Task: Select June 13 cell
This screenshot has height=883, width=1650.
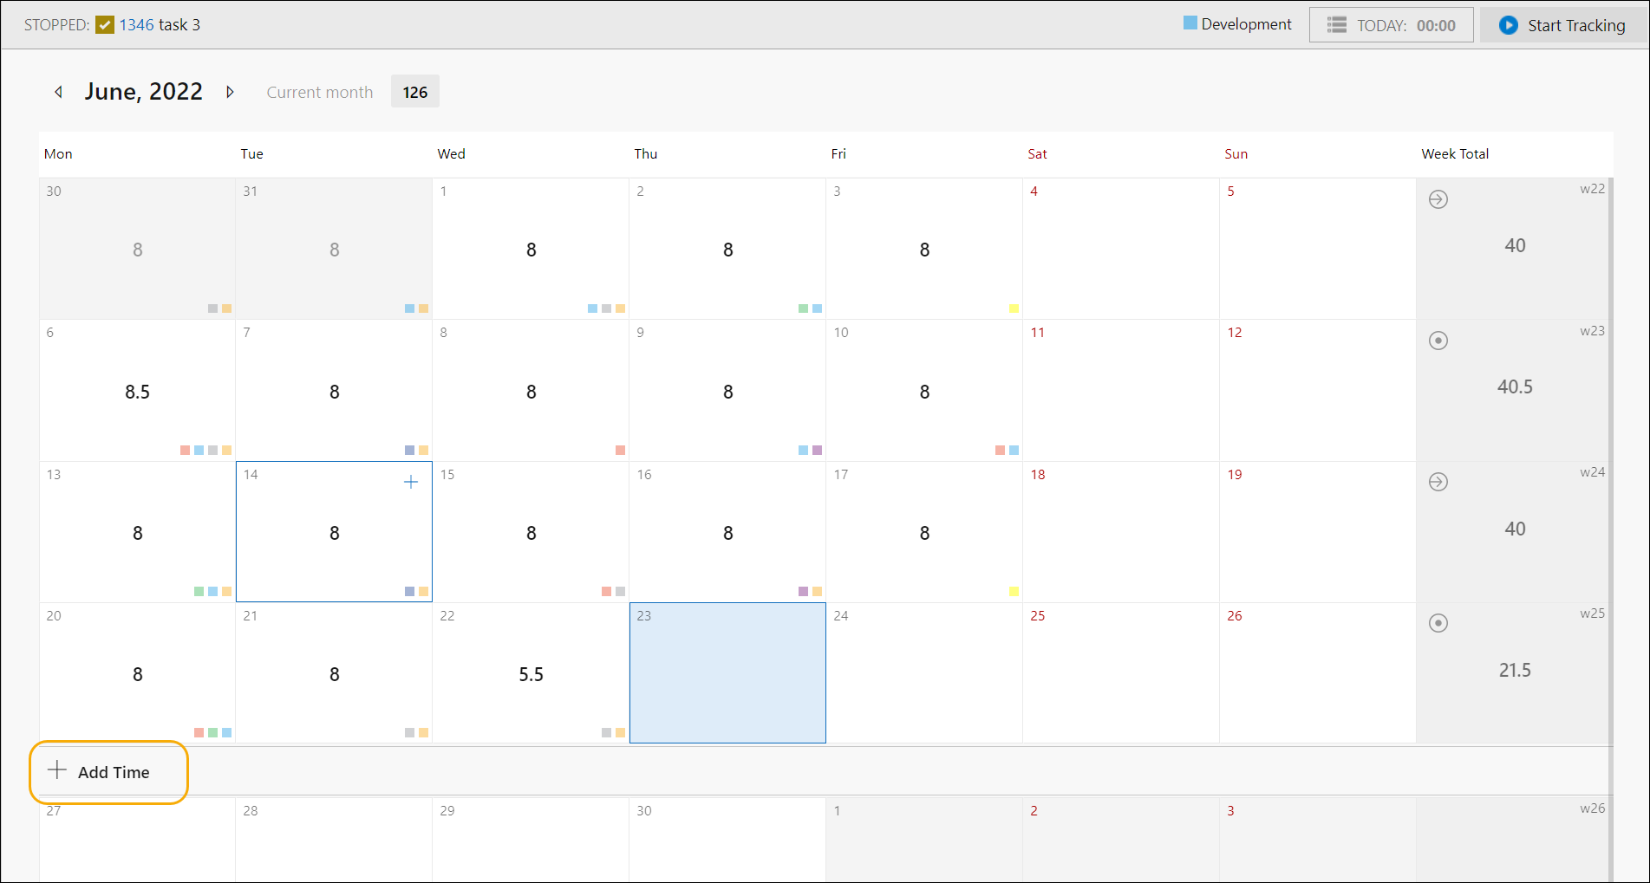Action: (x=137, y=532)
